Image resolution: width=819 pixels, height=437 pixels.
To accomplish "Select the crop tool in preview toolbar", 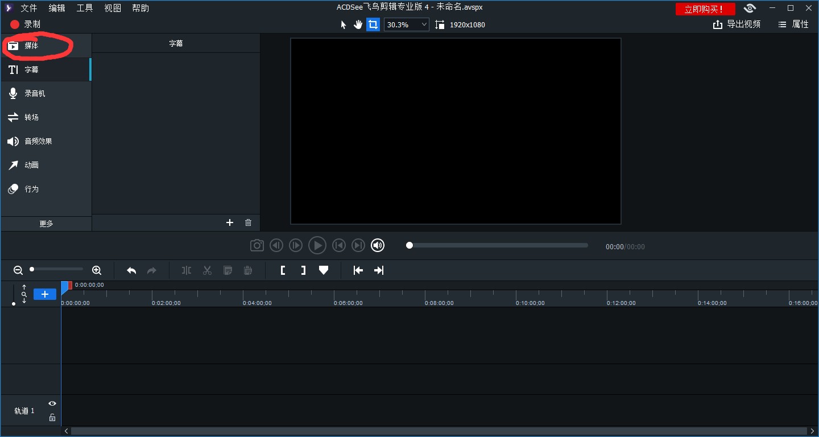I will (373, 24).
